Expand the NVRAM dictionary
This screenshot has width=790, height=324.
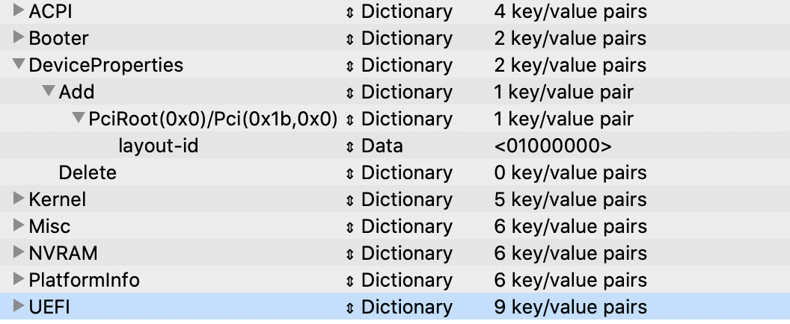tap(19, 252)
